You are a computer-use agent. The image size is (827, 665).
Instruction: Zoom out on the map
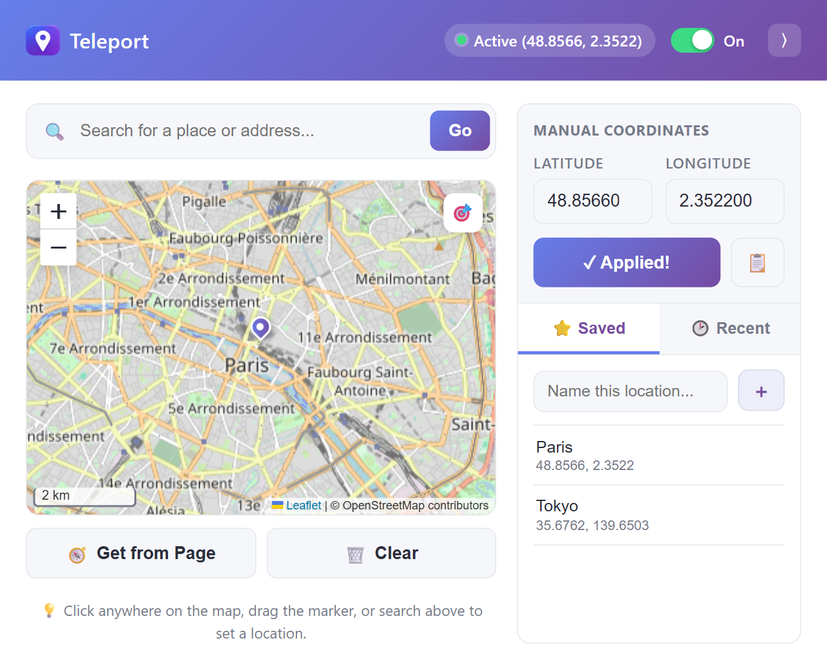pyautogui.click(x=59, y=247)
